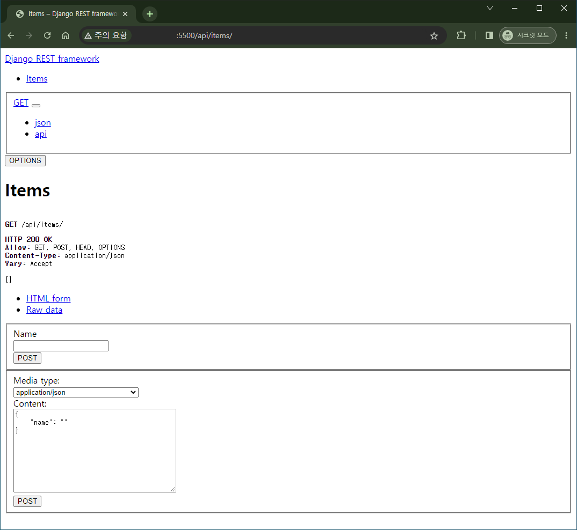
Task: Click the address bar URL :5500/api/items/
Action: click(x=204, y=35)
